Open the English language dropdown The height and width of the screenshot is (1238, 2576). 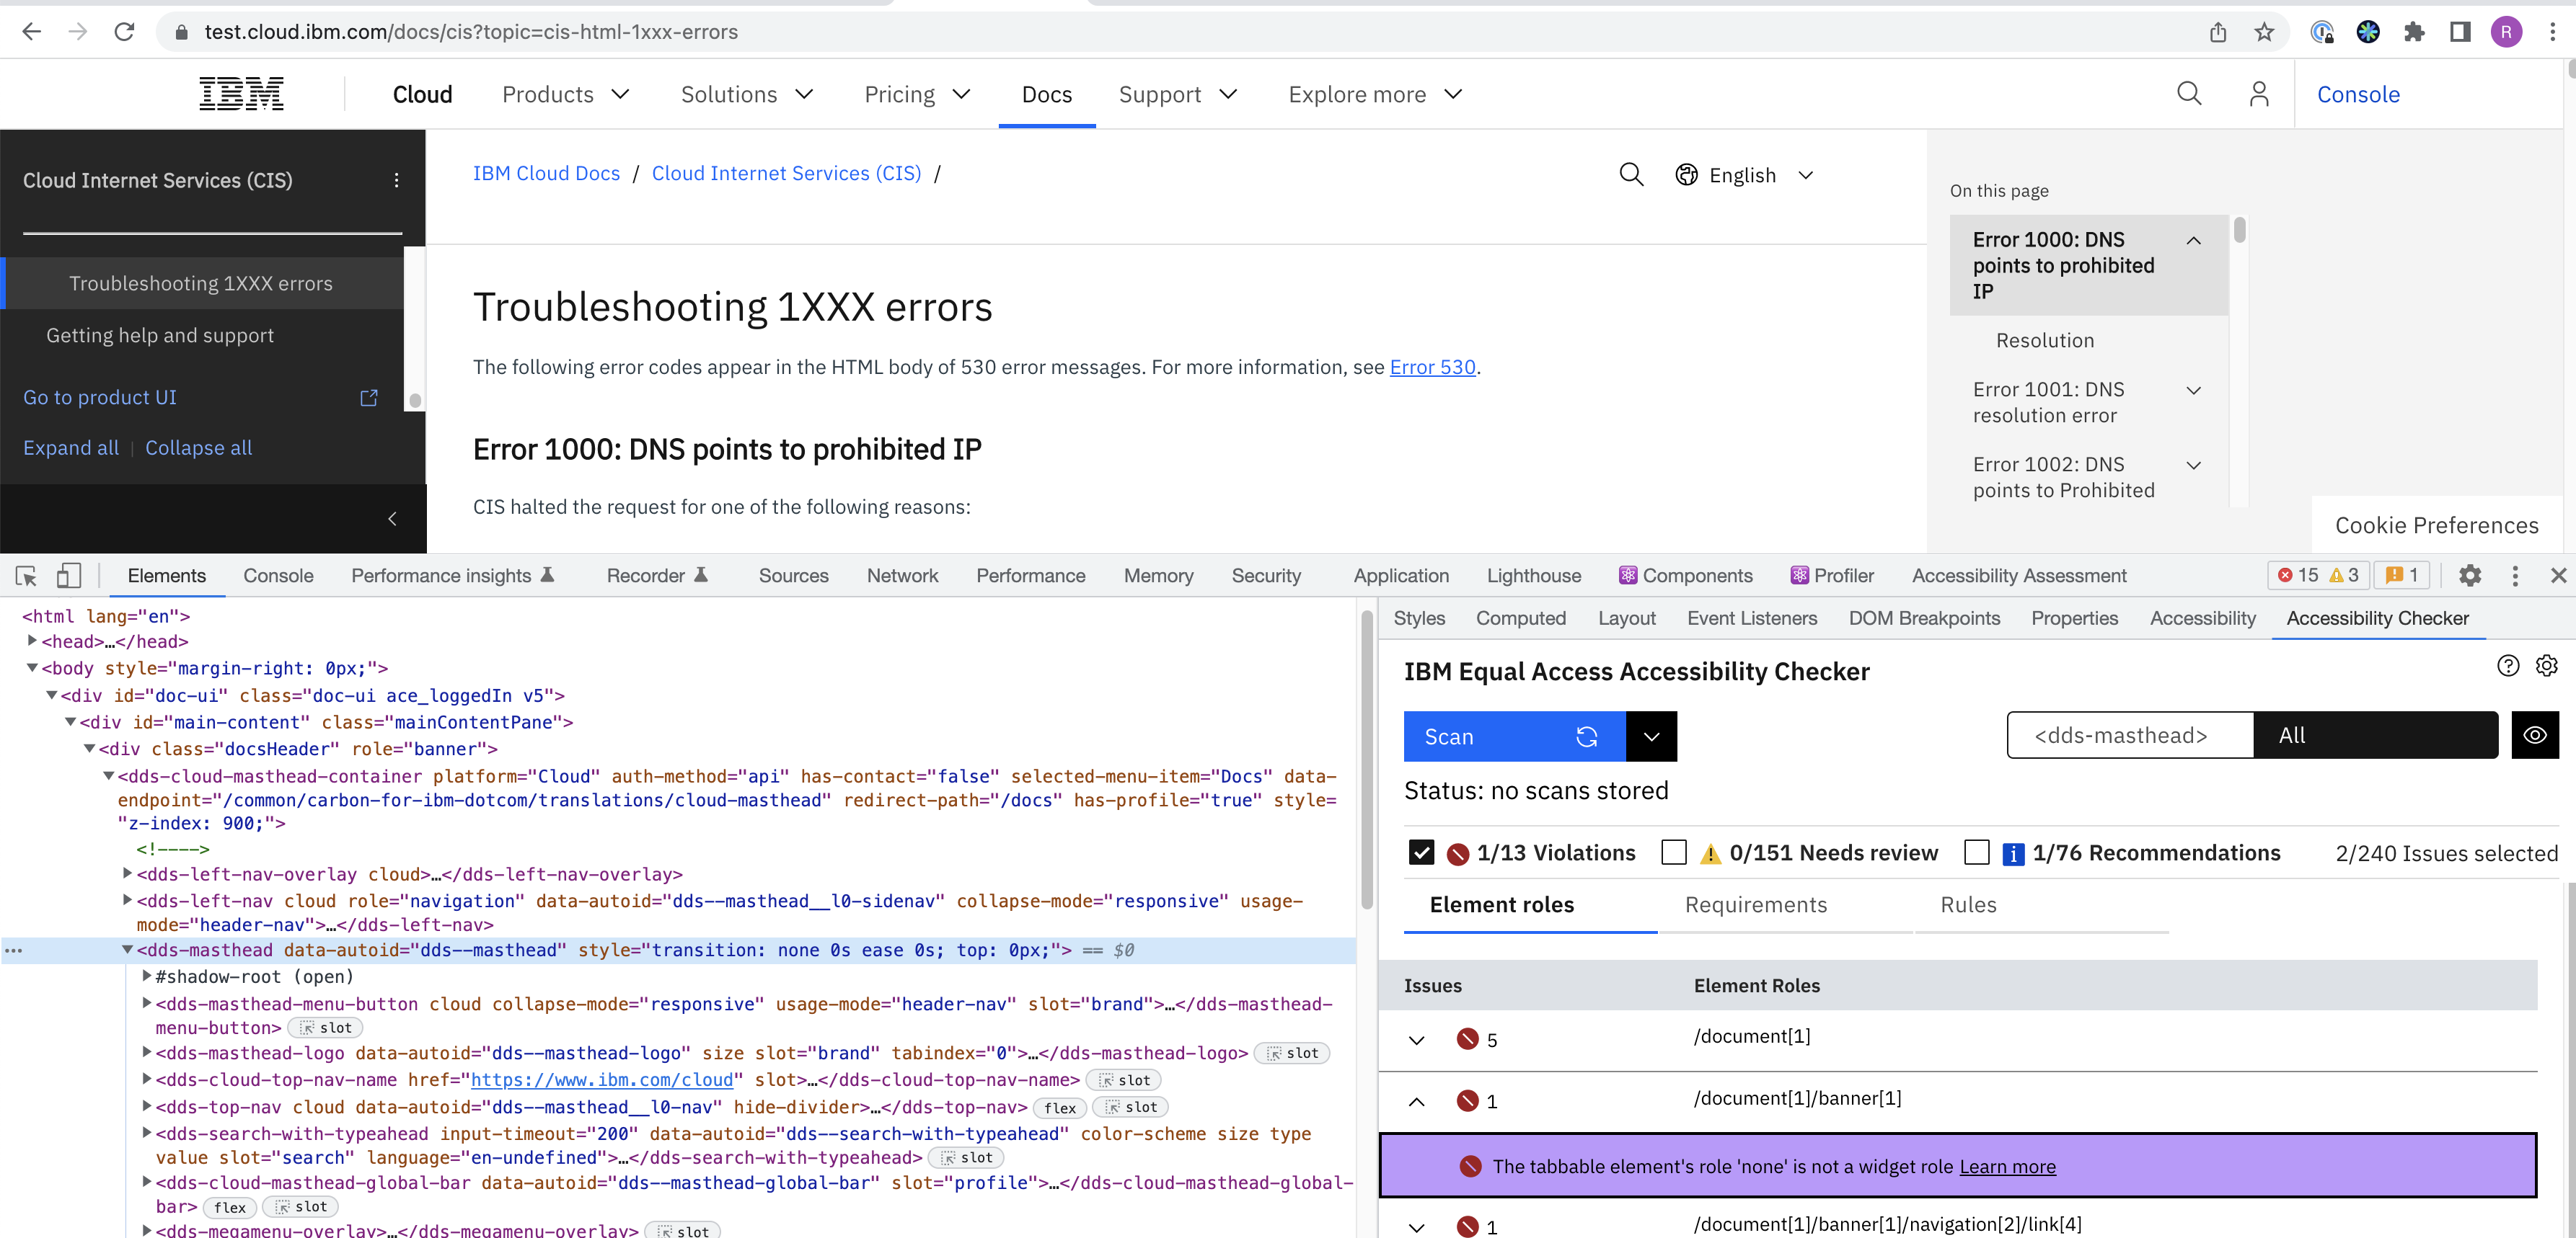1745,176
